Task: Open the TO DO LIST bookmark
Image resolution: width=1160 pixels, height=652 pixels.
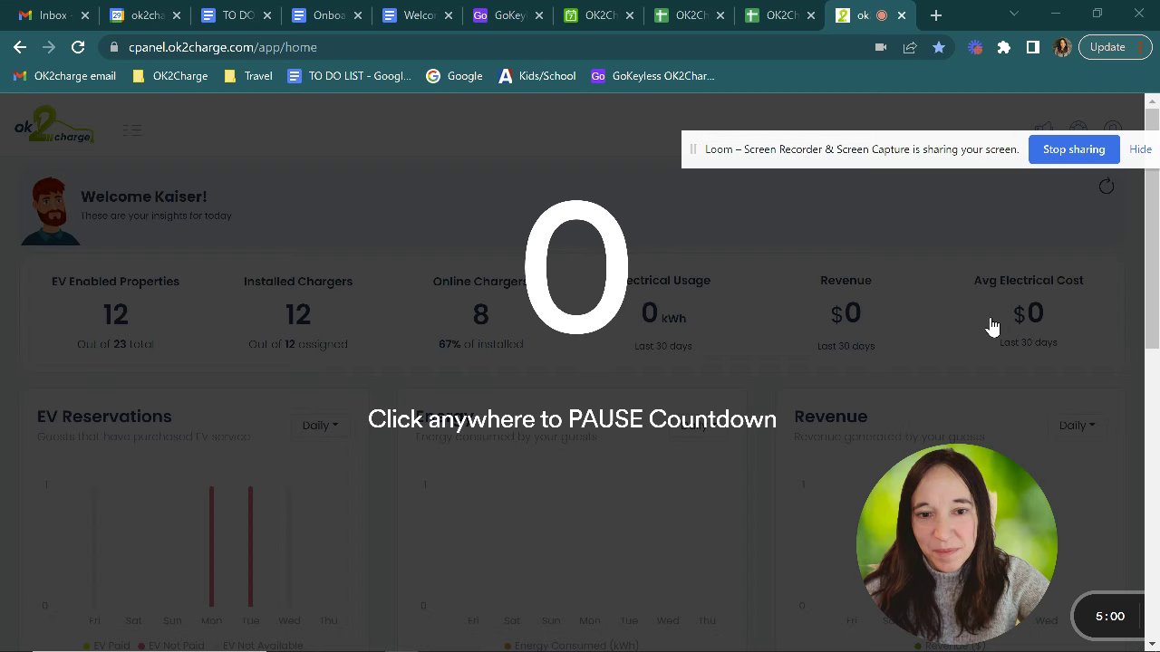Action: 350,76
